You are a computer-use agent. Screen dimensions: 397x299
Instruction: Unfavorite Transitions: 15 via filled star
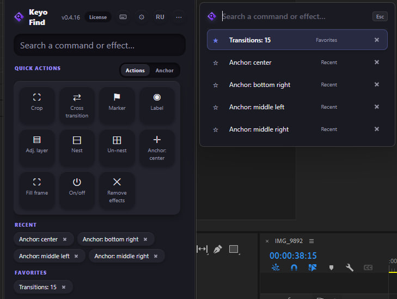pyautogui.click(x=216, y=40)
